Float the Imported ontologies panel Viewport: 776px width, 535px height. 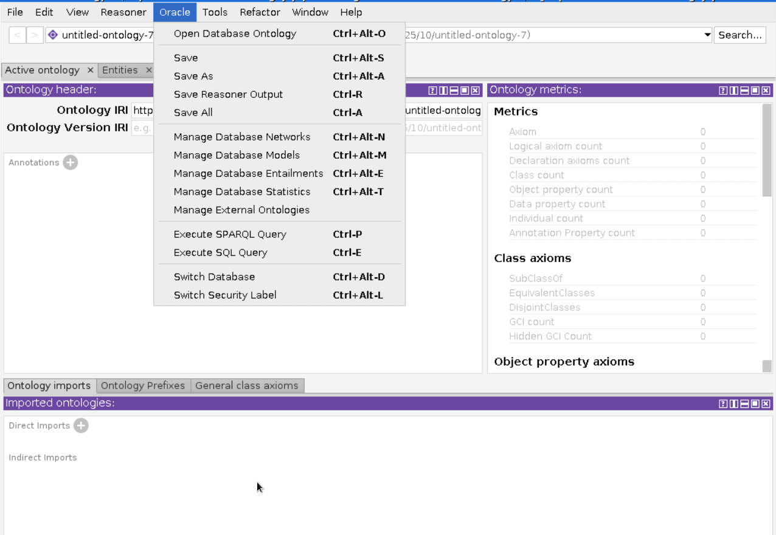[755, 404]
